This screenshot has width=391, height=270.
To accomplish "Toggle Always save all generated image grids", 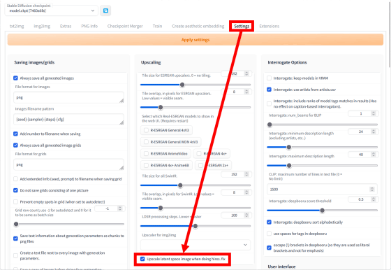I will pyautogui.click(x=15, y=145).
